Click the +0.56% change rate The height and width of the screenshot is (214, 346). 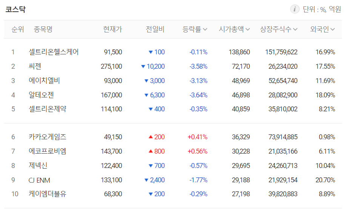point(197,151)
